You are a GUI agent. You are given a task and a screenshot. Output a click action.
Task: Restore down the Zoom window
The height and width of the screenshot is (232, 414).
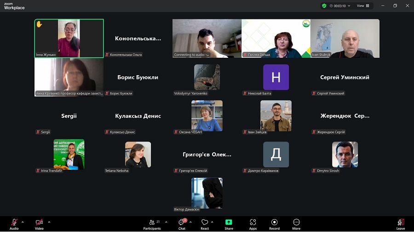click(x=395, y=6)
